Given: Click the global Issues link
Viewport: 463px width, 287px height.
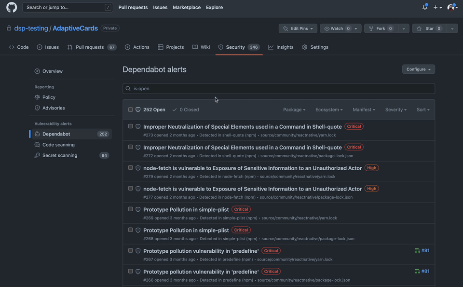Looking at the screenshot, I should (x=160, y=7).
